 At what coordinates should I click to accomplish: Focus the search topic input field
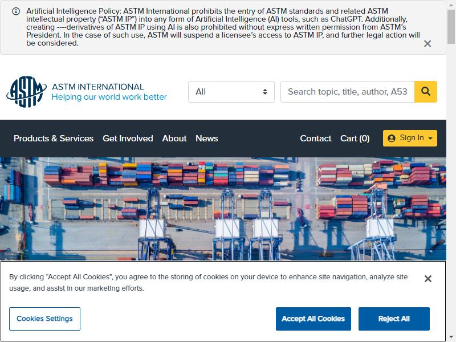[x=347, y=92]
